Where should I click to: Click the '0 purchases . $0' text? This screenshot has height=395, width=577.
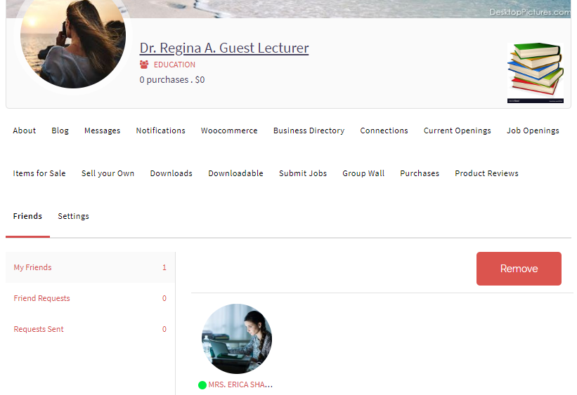click(172, 80)
